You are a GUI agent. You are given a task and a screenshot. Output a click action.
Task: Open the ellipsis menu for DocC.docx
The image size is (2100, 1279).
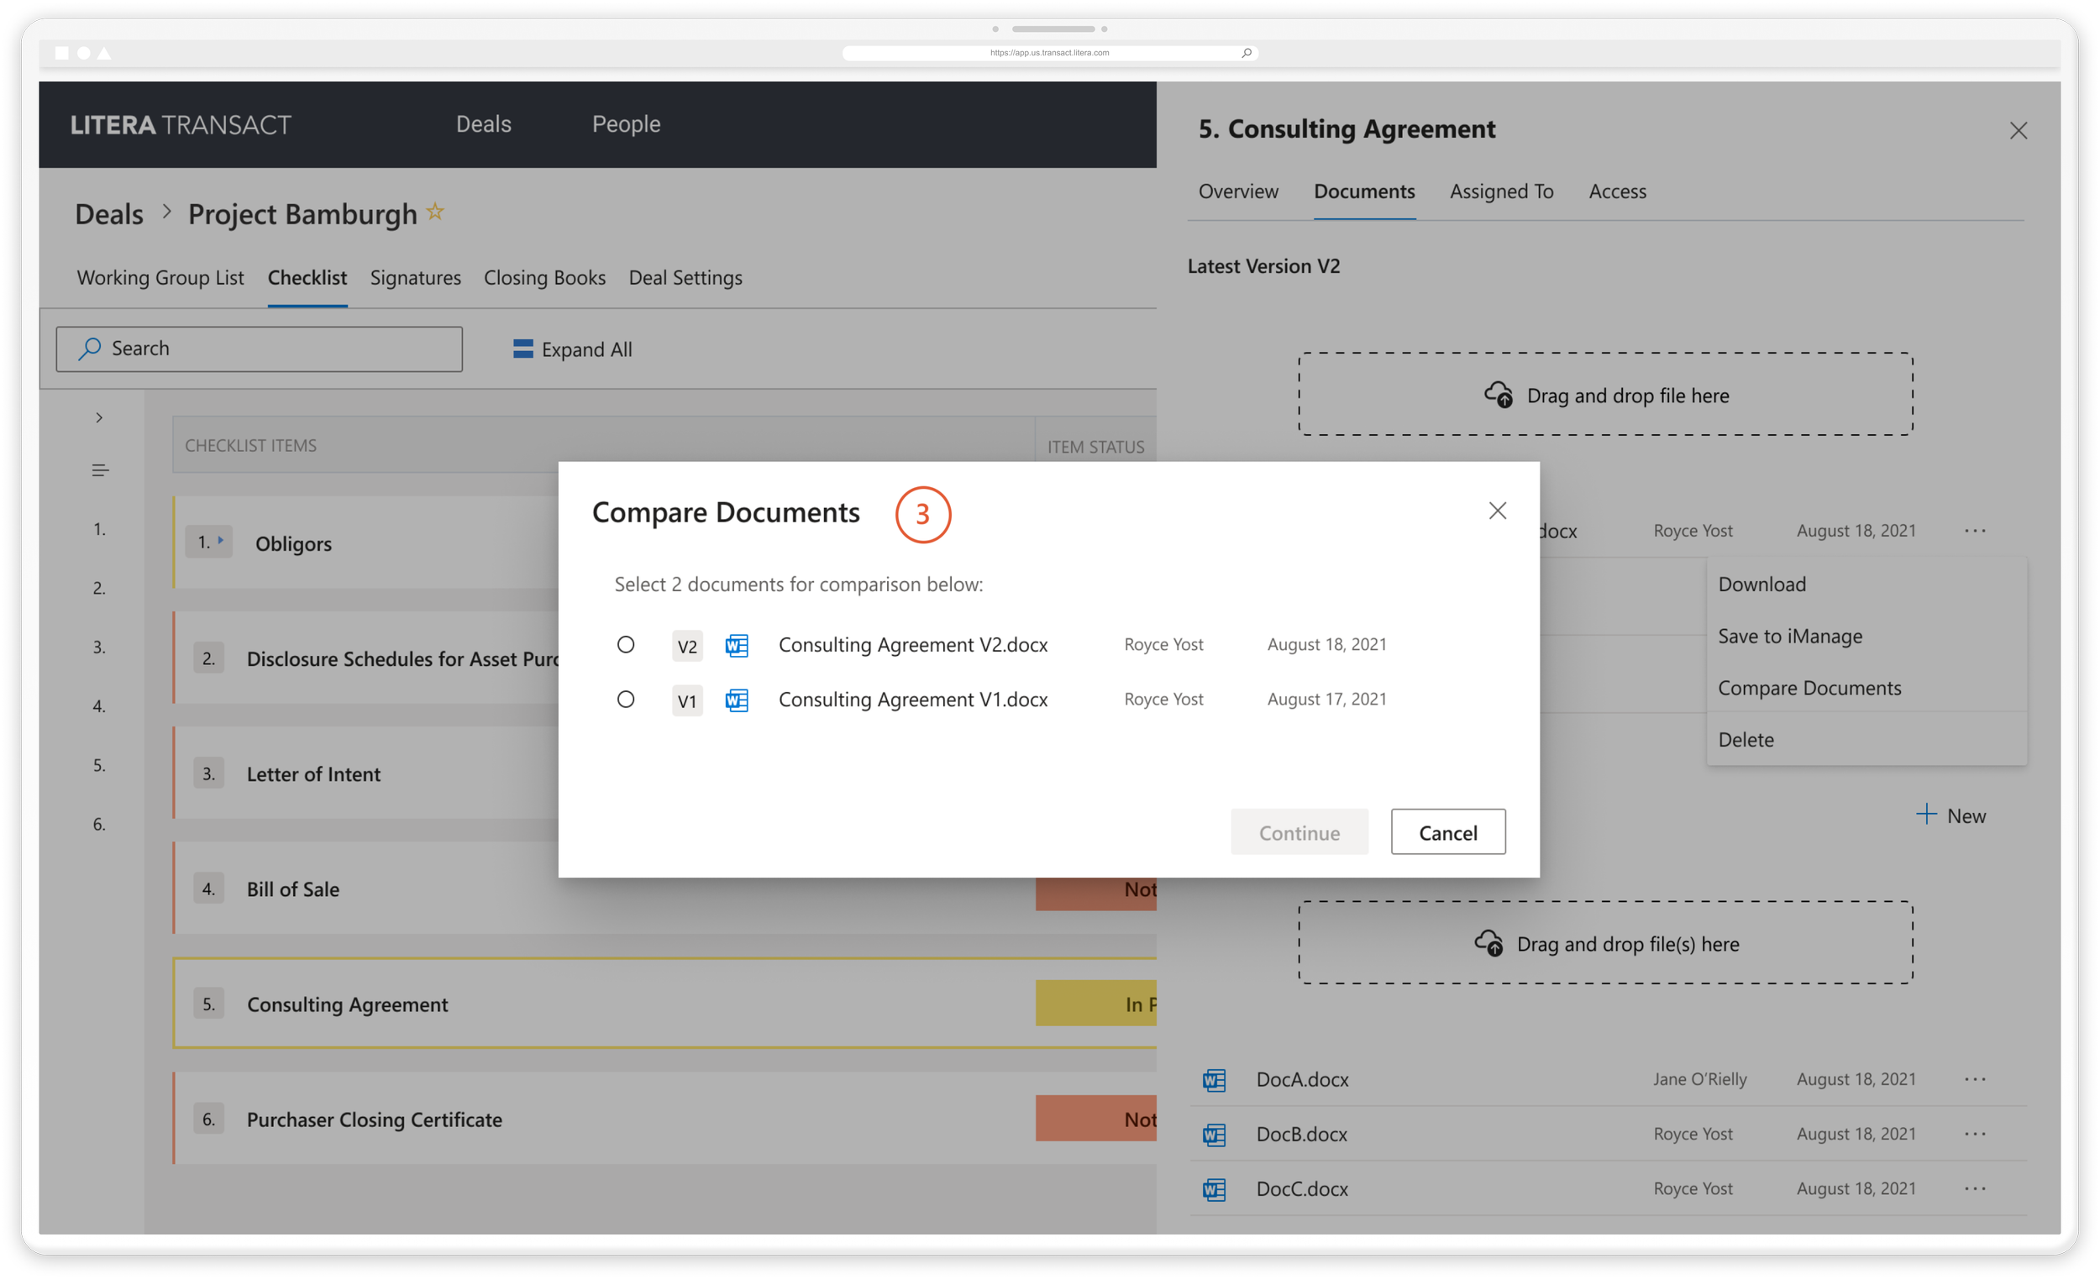click(1976, 1188)
